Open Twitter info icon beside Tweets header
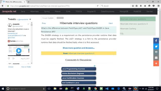Screen dimensions: 161x91 (x=30, y=19)
